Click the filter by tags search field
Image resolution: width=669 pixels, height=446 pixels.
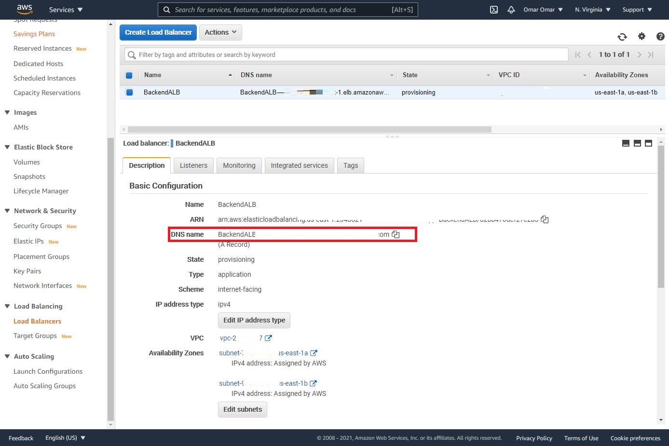pos(346,54)
